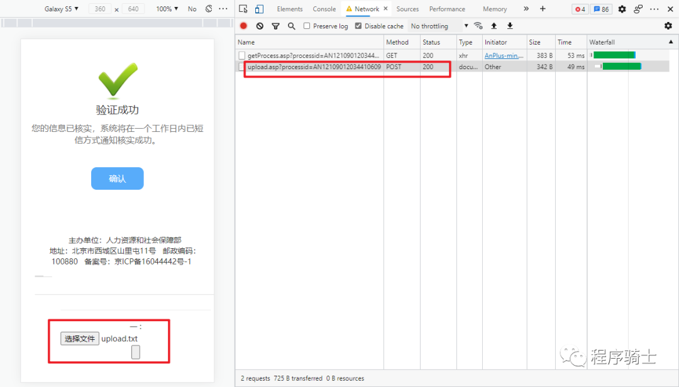Expand the 100% zoom dropdown
Viewport: 679px width, 387px height.
pyautogui.click(x=167, y=9)
